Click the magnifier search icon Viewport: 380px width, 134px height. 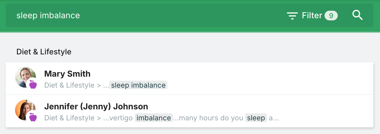[357, 16]
